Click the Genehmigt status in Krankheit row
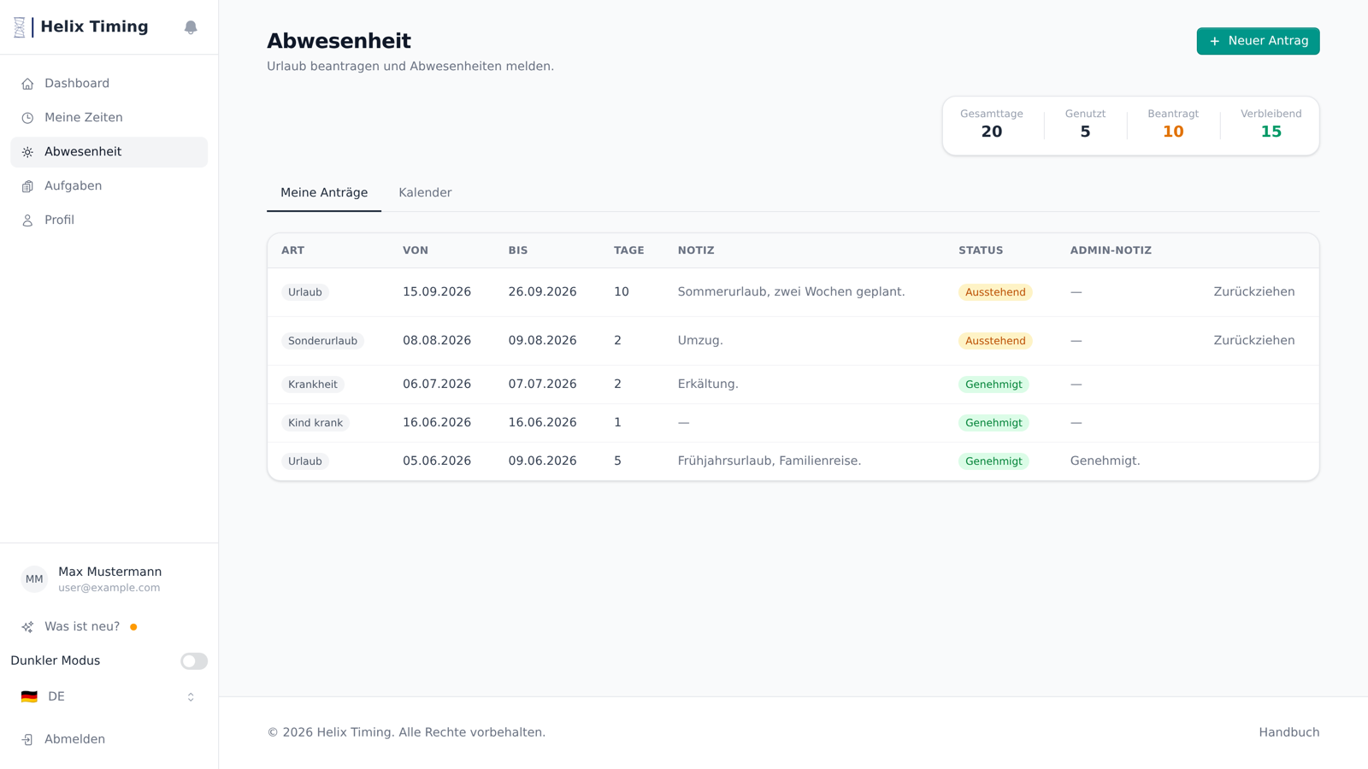The width and height of the screenshot is (1368, 769). click(994, 384)
